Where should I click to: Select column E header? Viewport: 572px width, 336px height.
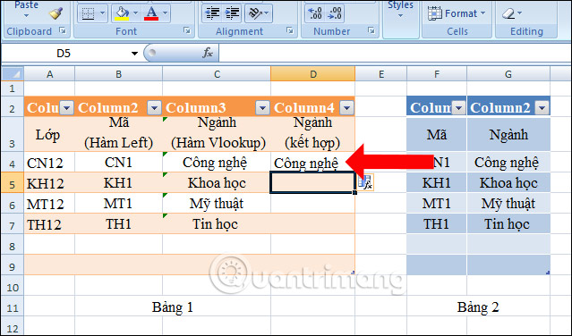click(380, 74)
